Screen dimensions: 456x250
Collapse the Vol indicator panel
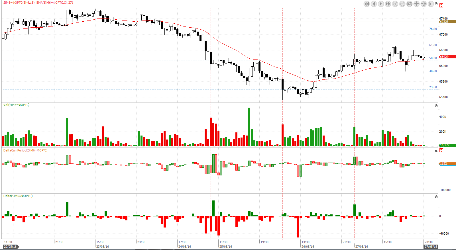[x=436, y=106]
